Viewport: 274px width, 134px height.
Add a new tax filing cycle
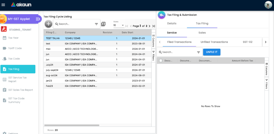click(48, 24)
